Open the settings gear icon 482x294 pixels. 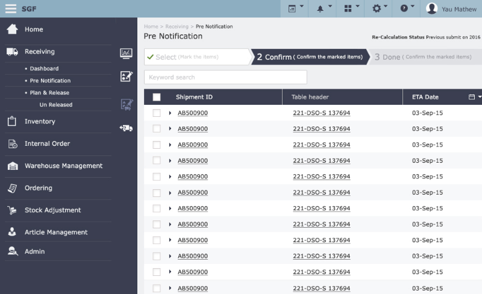[x=380, y=8]
